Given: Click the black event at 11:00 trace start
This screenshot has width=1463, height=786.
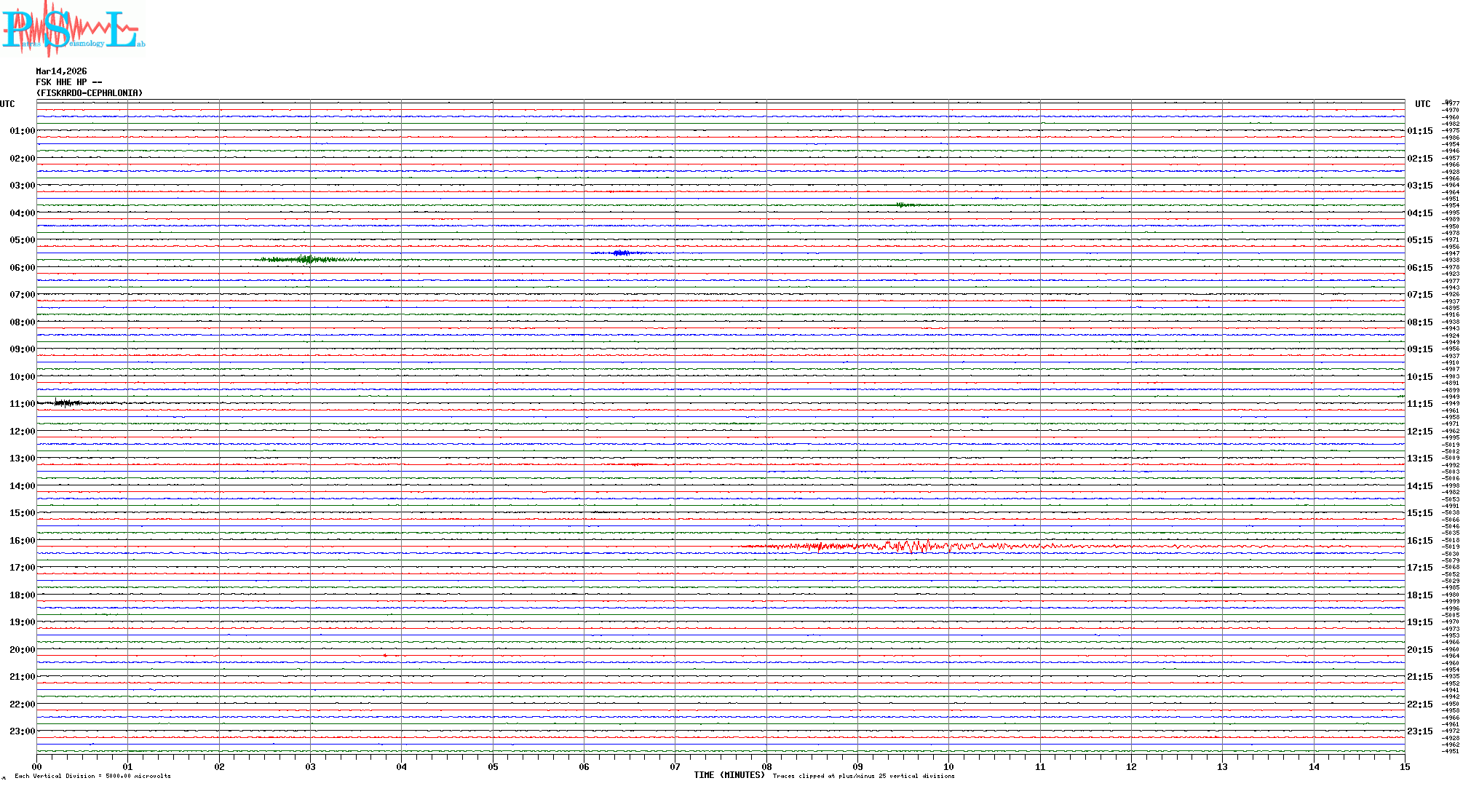Looking at the screenshot, I should point(67,402).
